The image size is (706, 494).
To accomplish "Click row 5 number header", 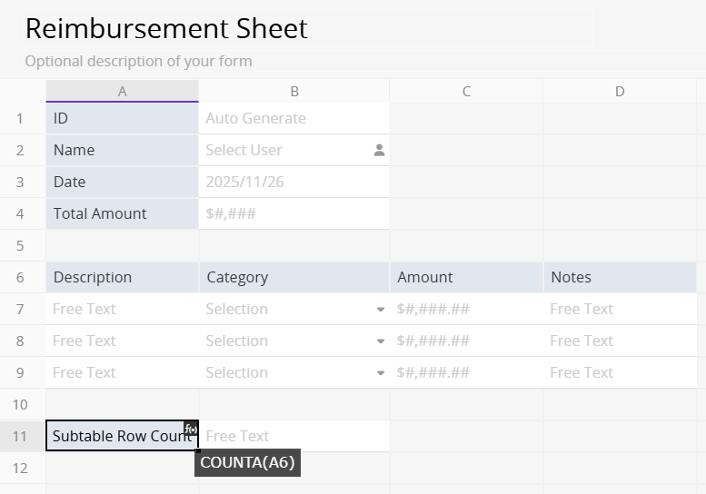I will [x=20, y=245].
